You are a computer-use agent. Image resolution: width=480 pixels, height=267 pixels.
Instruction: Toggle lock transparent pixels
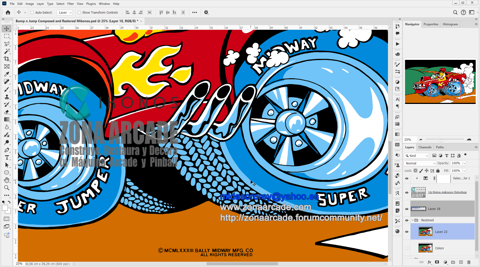pyautogui.click(x=416, y=171)
